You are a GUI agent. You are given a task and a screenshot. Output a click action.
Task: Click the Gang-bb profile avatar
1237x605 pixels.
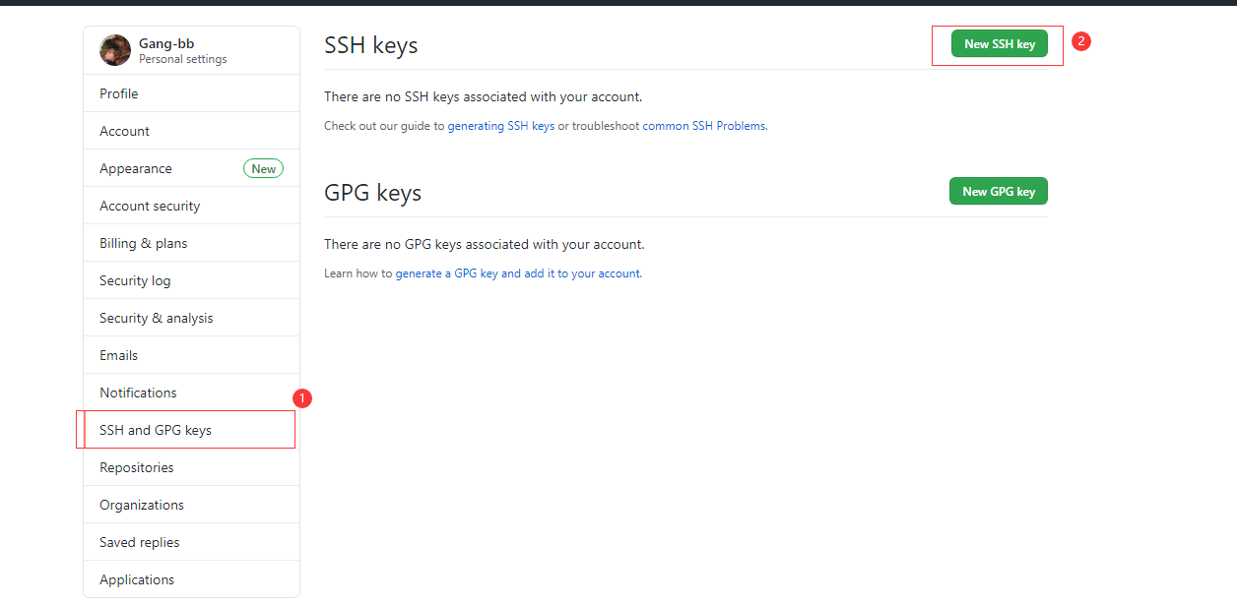[115, 50]
